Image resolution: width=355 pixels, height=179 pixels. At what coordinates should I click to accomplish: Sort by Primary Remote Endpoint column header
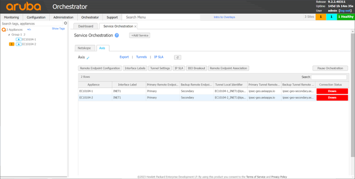[163, 85]
